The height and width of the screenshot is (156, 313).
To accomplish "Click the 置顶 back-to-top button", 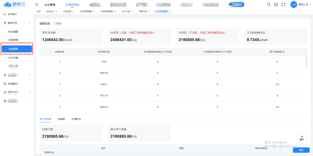I will (302, 138).
